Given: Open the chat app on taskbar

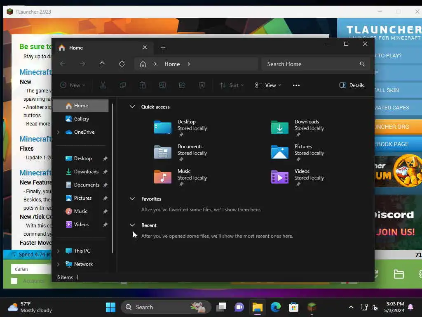Looking at the screenshot, I should point(239,307).
